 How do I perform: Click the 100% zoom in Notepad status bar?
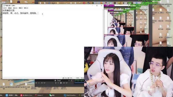pyautogui.click(x=78, y=78)
